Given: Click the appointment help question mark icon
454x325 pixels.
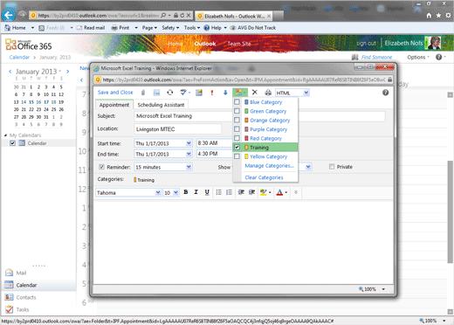Looking at the screenshot, I should [385, 93].
